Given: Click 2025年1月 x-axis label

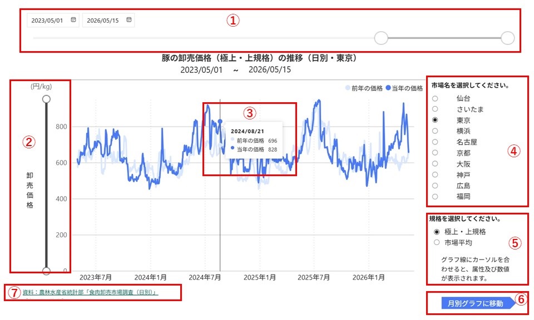Looking at the screenshot, I should [x=260, y=277].
